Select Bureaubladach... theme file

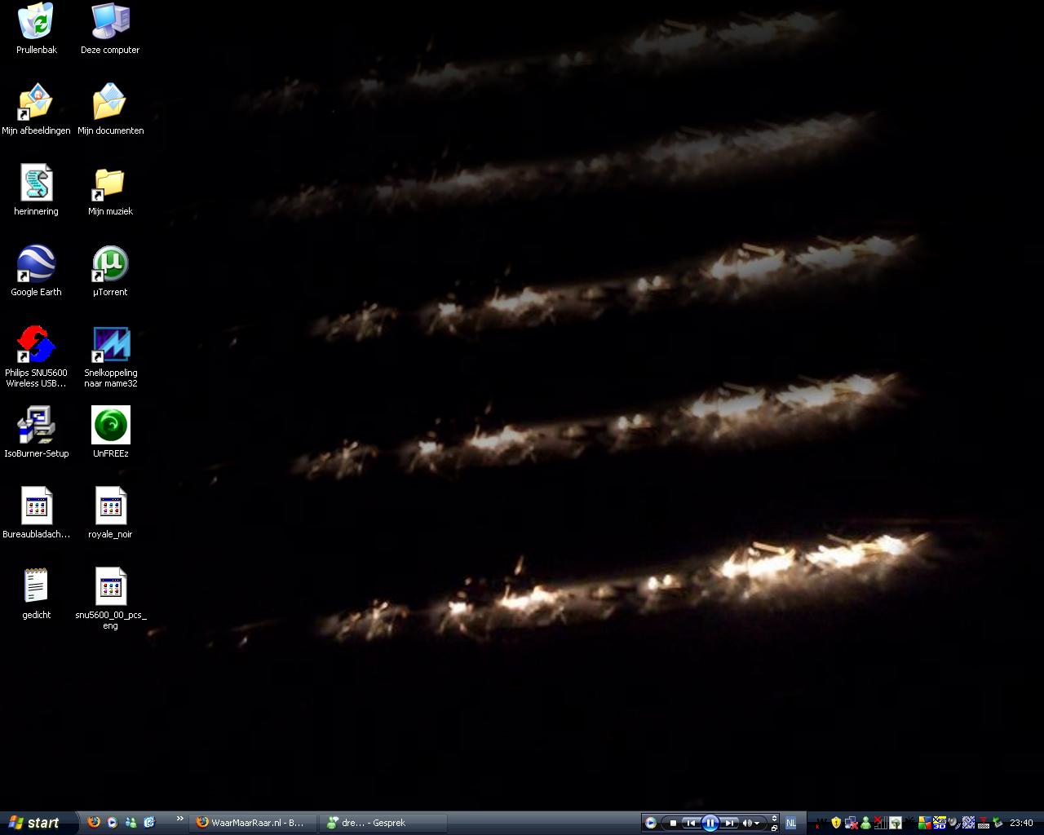(36, 513)
